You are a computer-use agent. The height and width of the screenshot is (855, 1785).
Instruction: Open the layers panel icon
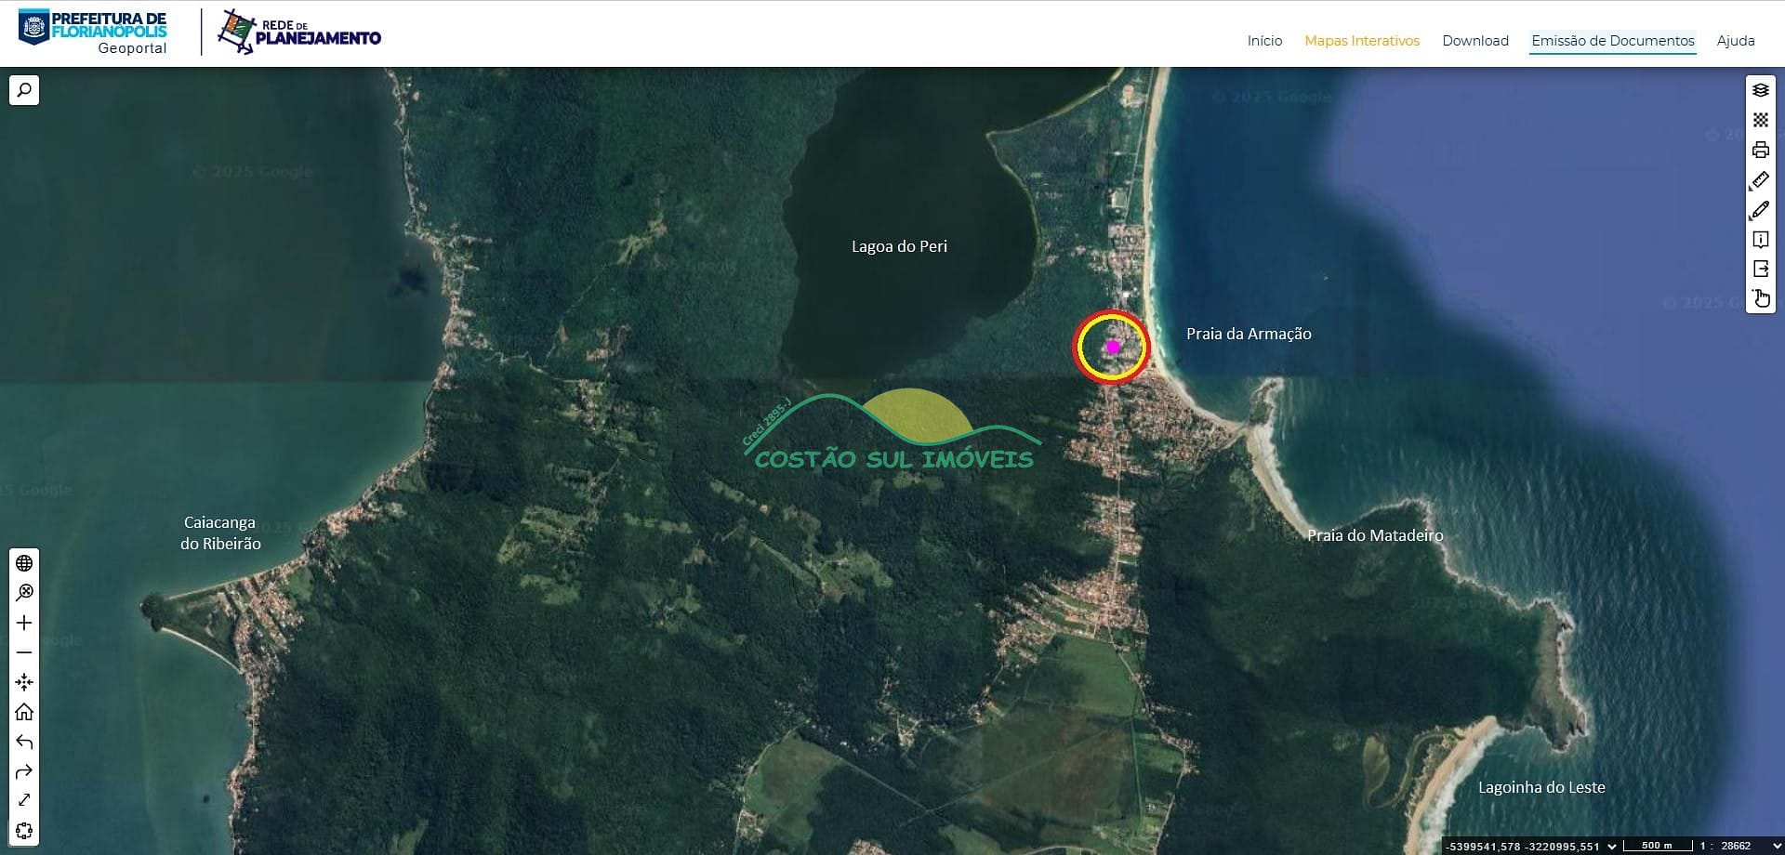click(1760, 90)
